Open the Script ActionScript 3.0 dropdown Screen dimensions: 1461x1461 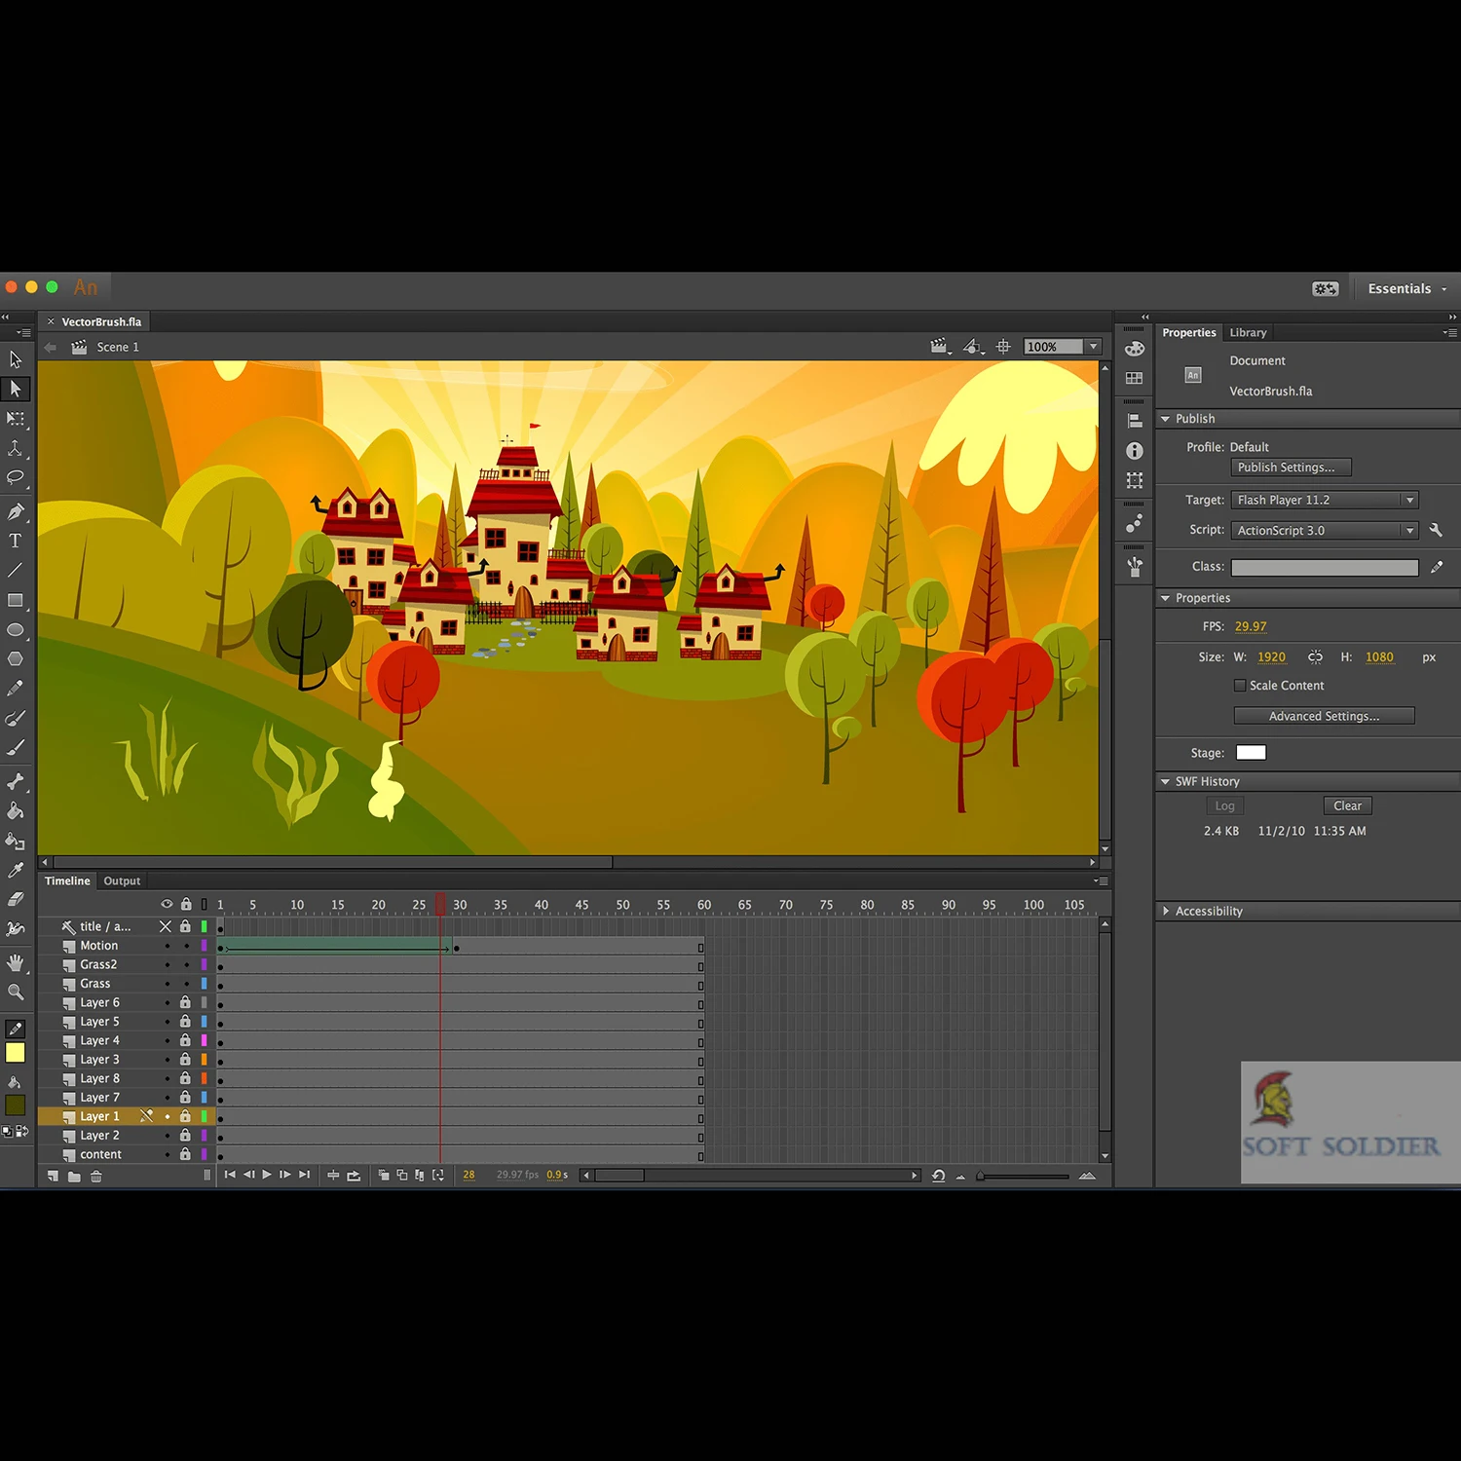[1324, 530]
